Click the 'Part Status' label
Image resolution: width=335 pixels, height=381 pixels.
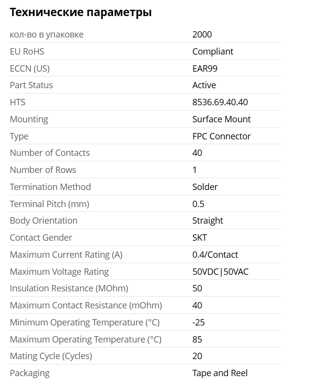point(31,85)
